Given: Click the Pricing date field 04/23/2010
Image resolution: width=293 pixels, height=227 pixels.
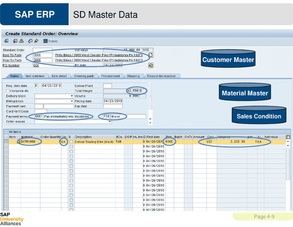Looking at the screenshot, I should [x=113, y=101].
